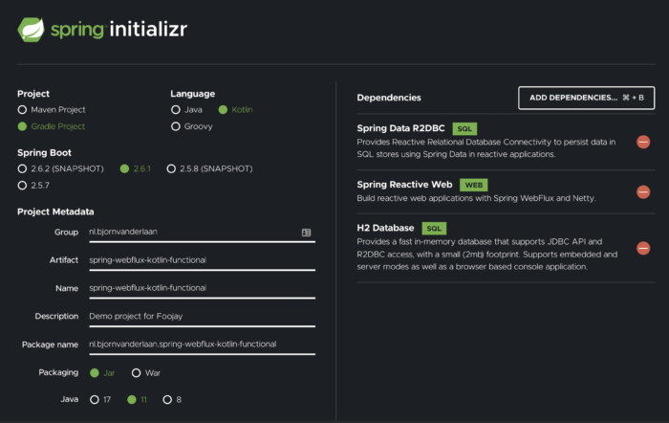Remove the Spring Reactive Web dependency
The height and width of the screenshot is (423, 669).
pos(643,192)
